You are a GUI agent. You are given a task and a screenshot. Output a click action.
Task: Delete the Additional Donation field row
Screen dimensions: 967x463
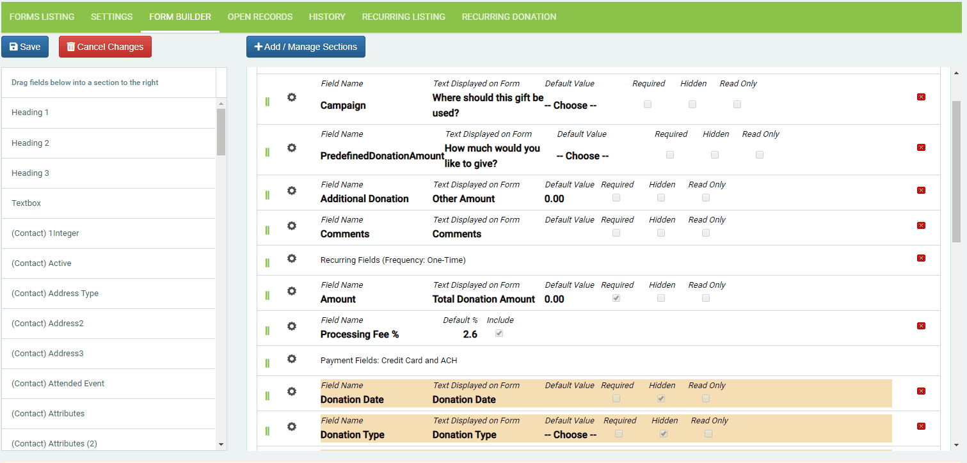click(921, 190)
